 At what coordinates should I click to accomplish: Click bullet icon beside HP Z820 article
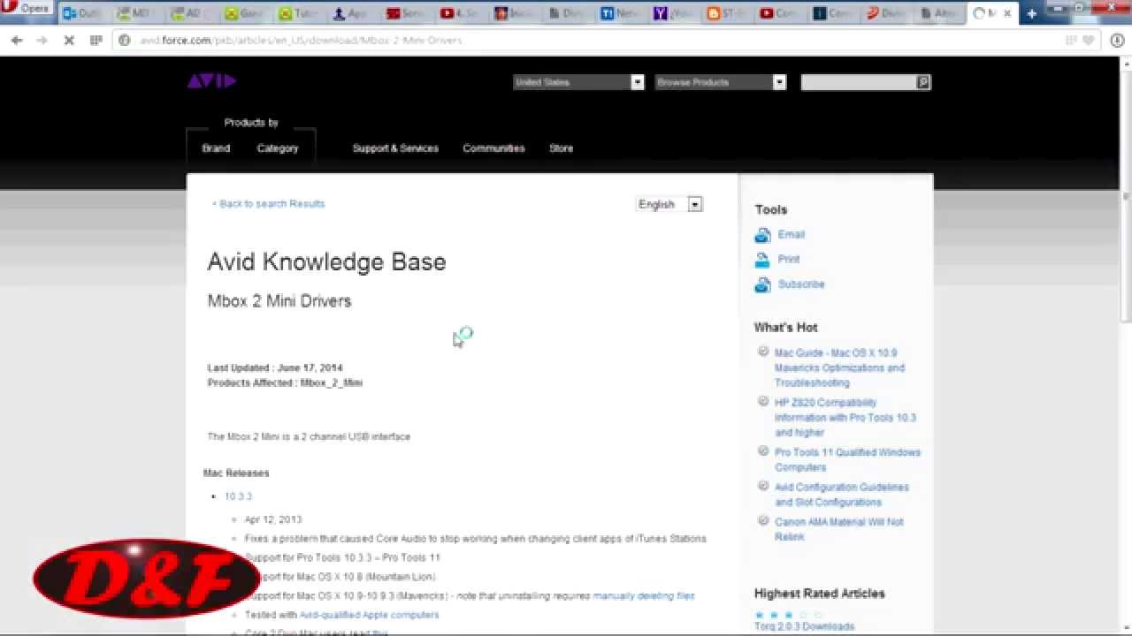pyautogui.click(x=763, y=401)
